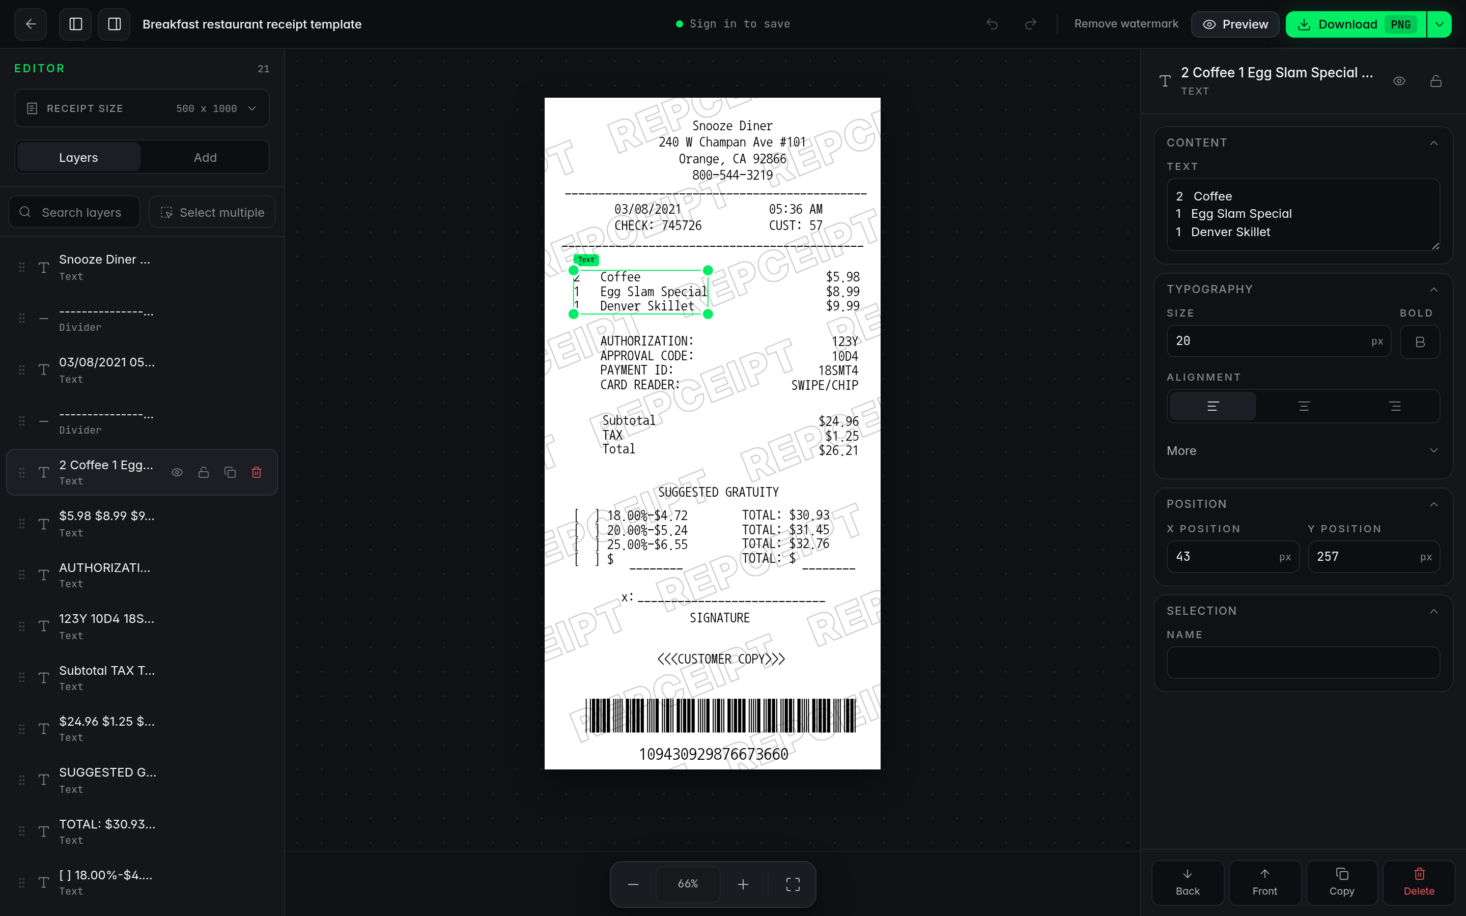Collapse the Position section
1466x916 pixels.
coord(1434,505)
